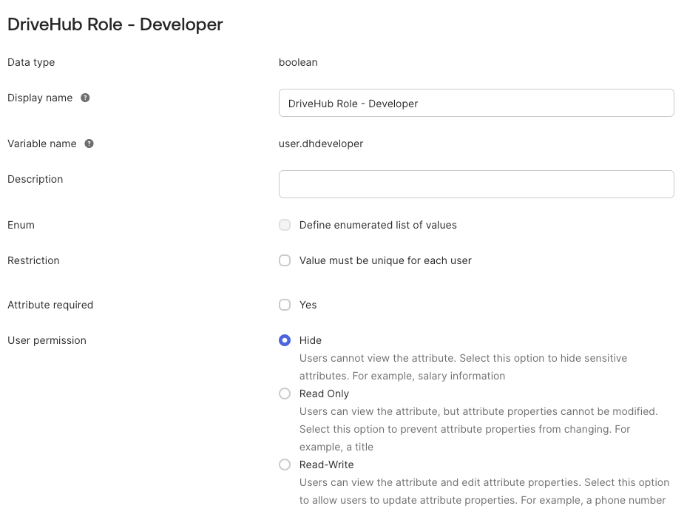Tick the Enum checkbox box
Screen dimensions: 687x520
[x=285, y=225]
